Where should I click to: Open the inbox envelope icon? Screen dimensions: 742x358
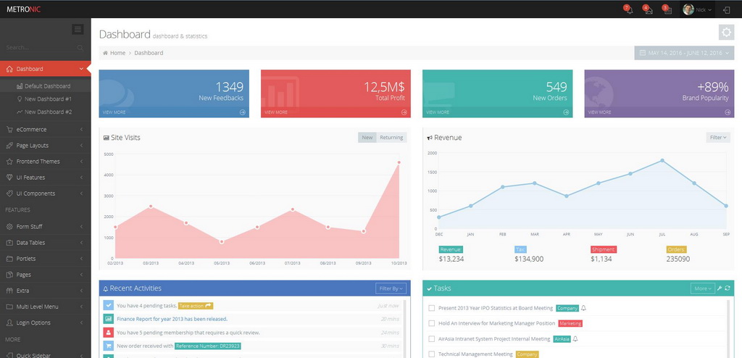(x=647, y=9)
